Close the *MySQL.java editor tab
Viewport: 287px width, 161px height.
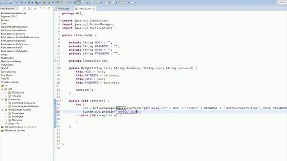click(x=94, y=8)
